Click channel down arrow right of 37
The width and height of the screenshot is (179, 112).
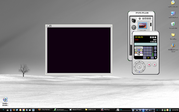152,58
